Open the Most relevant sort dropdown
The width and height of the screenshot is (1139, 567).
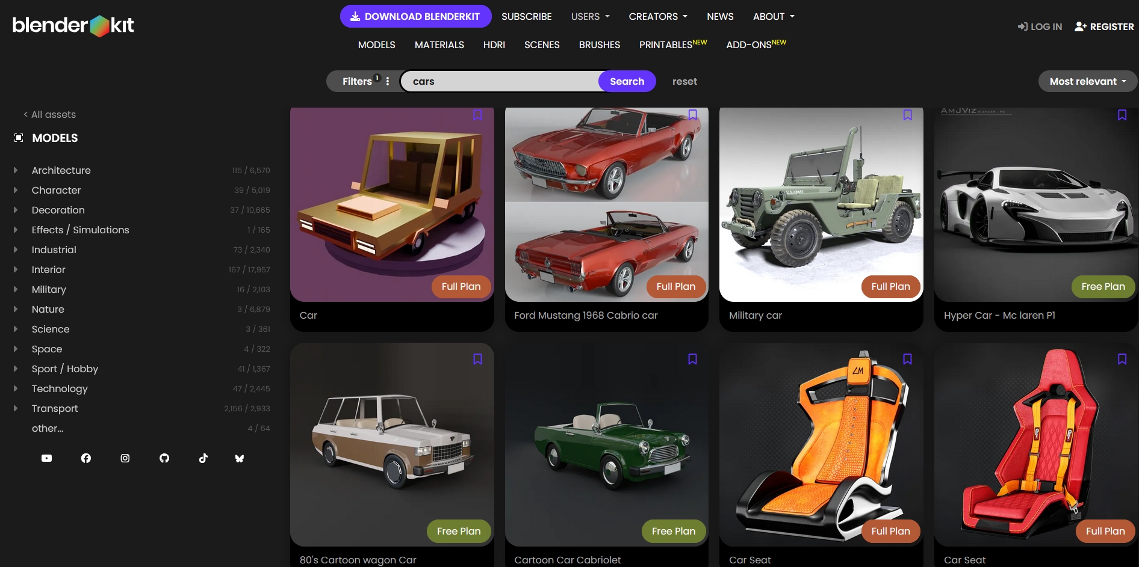[1087, 81]
